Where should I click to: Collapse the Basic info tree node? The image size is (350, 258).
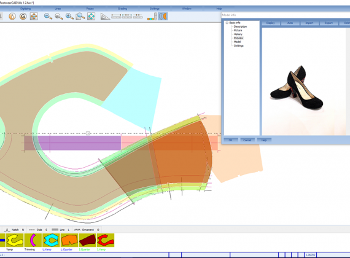(227, 23)
